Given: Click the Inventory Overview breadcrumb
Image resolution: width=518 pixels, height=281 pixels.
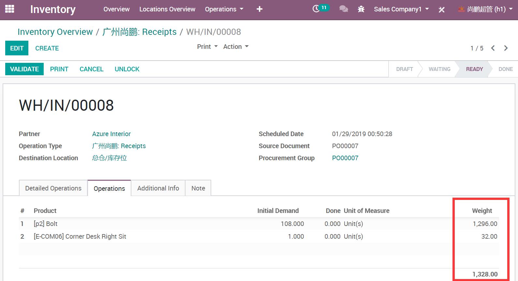Looking at the screenshot, I should pyautogui.click(x=55, y=32).
